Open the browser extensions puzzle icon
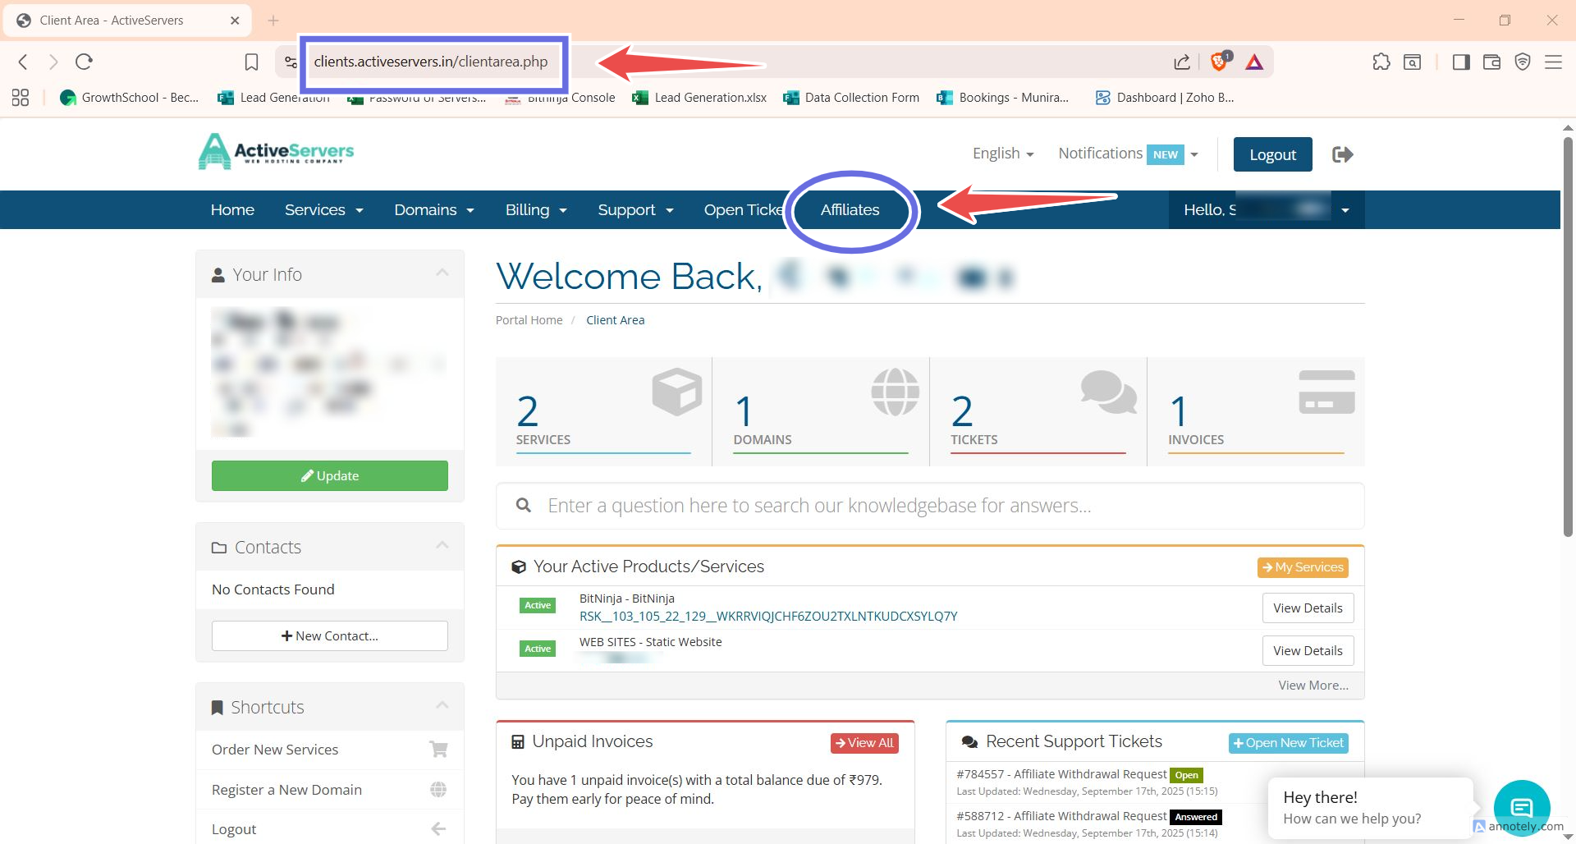This screenshot has width=1576, height=844. click(1381, 62)
